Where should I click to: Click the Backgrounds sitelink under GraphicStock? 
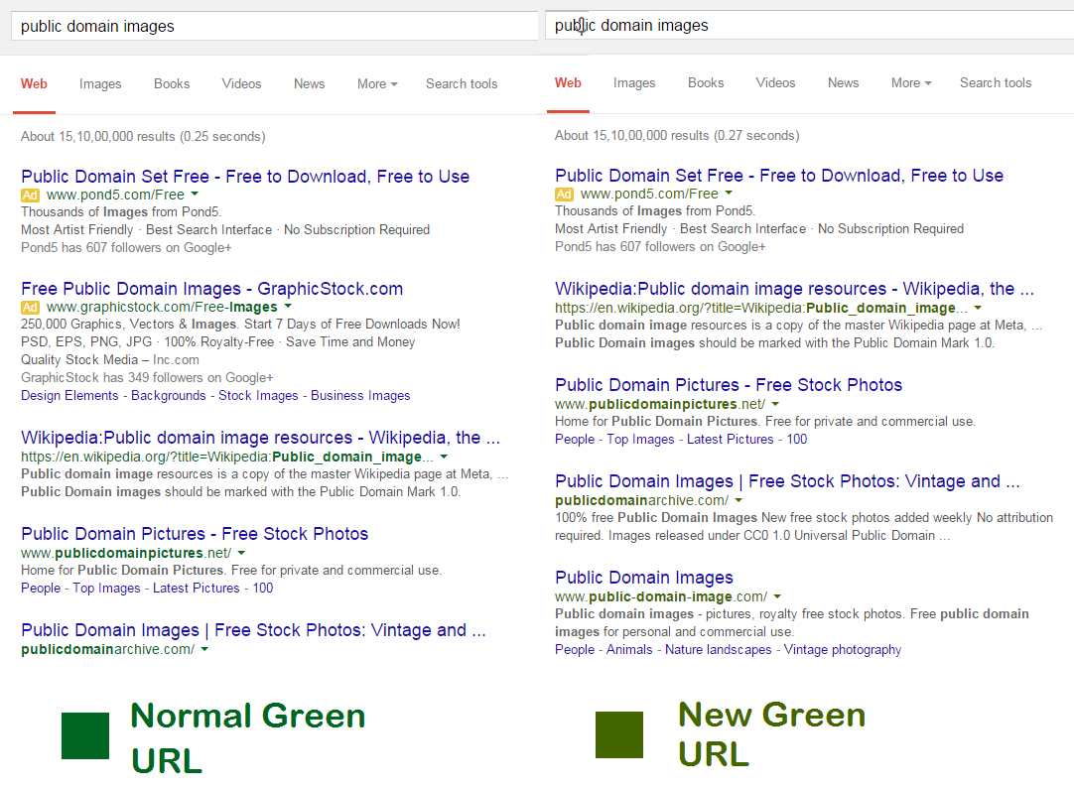click(169, 395)
